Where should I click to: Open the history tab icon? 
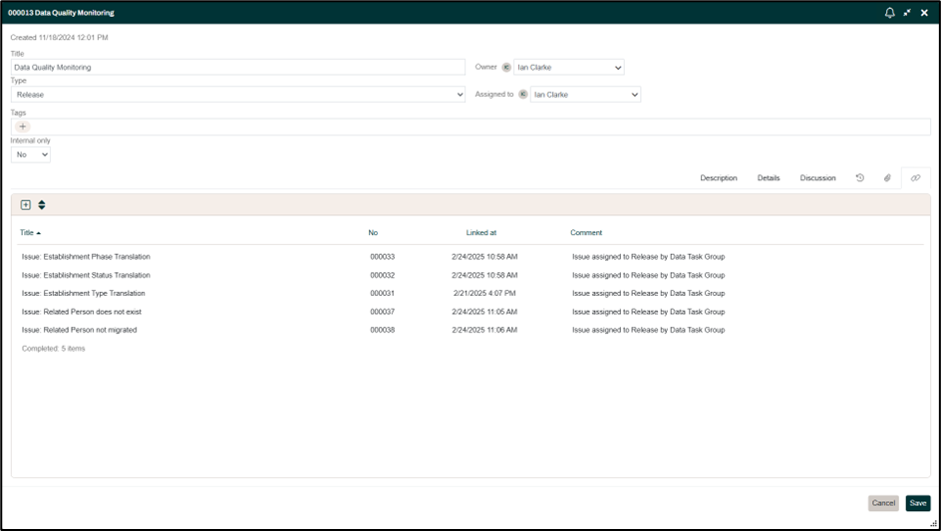click(x=859, y=178)
